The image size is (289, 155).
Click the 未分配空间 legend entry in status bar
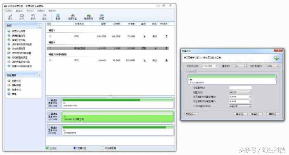click(x=109, y=148)
